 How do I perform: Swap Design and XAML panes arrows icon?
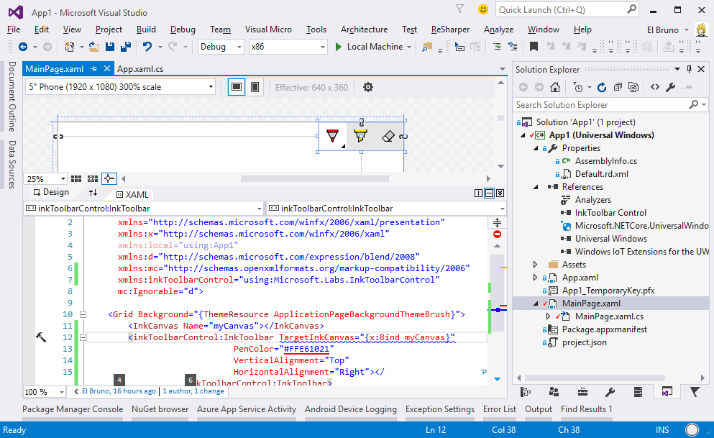click(93, 193)
